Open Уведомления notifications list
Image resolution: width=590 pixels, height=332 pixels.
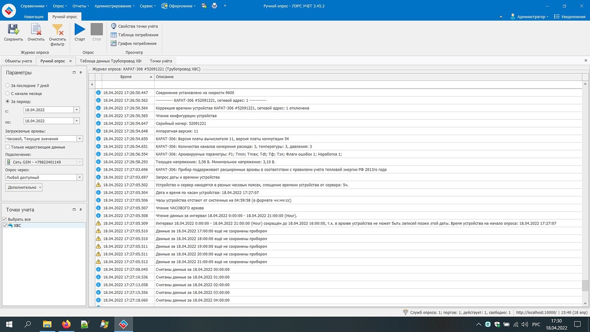coord(569,17)
